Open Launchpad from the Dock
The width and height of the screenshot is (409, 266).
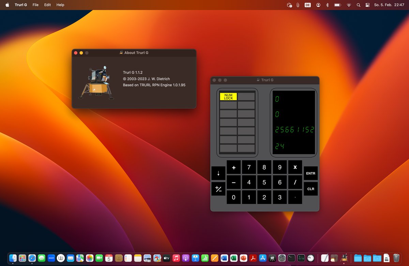coord(22,258)
